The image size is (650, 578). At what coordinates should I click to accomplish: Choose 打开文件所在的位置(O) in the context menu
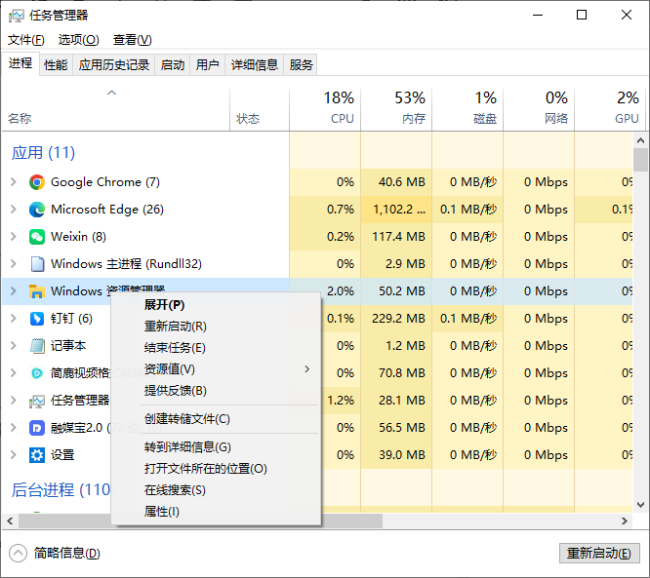point(216,469)
